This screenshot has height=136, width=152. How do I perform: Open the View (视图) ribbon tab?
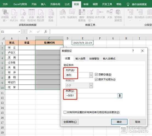pyautogui.click(x=95, y=4)
